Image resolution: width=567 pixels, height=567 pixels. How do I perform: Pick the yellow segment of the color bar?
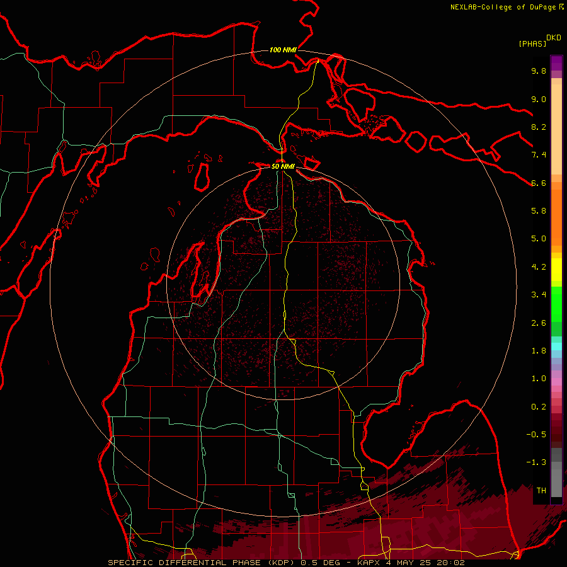(556, 270)
